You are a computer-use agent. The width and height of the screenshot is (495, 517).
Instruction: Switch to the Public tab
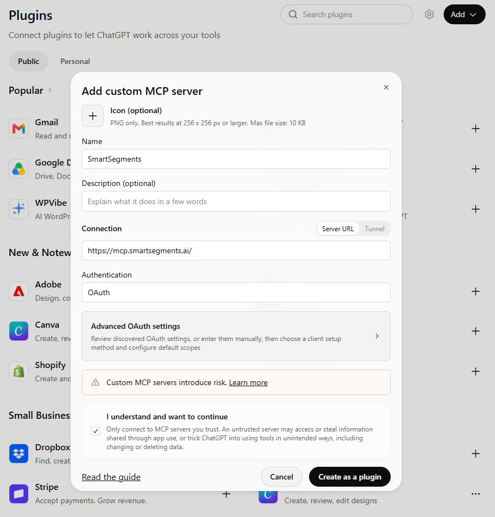(x=29, y=61)
